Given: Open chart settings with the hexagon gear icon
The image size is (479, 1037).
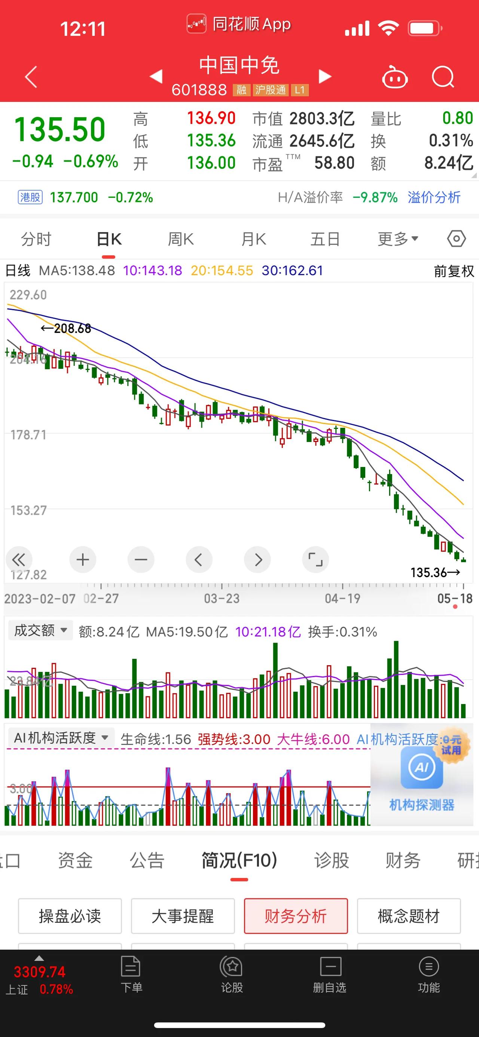Looking at the screenshot, I should point(457,239).
